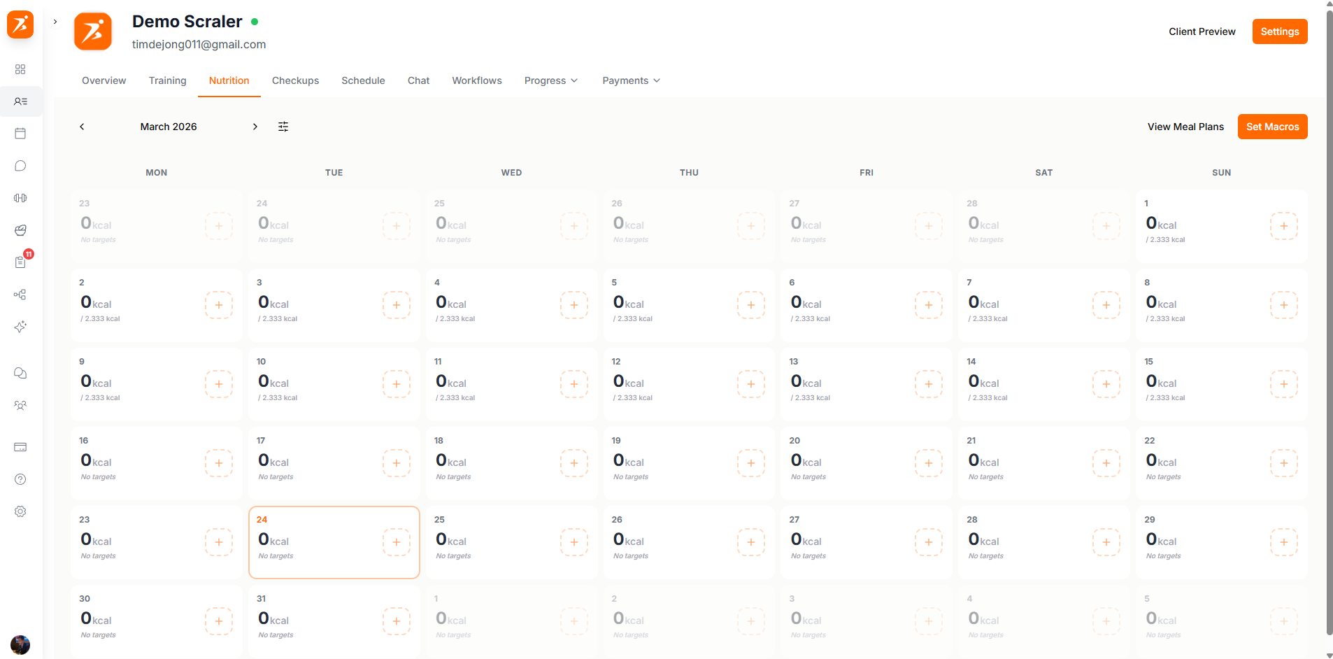
Task: Open the dumbbell training icon in sidebar
Action: pyautogui.click(x=20, y=198)
